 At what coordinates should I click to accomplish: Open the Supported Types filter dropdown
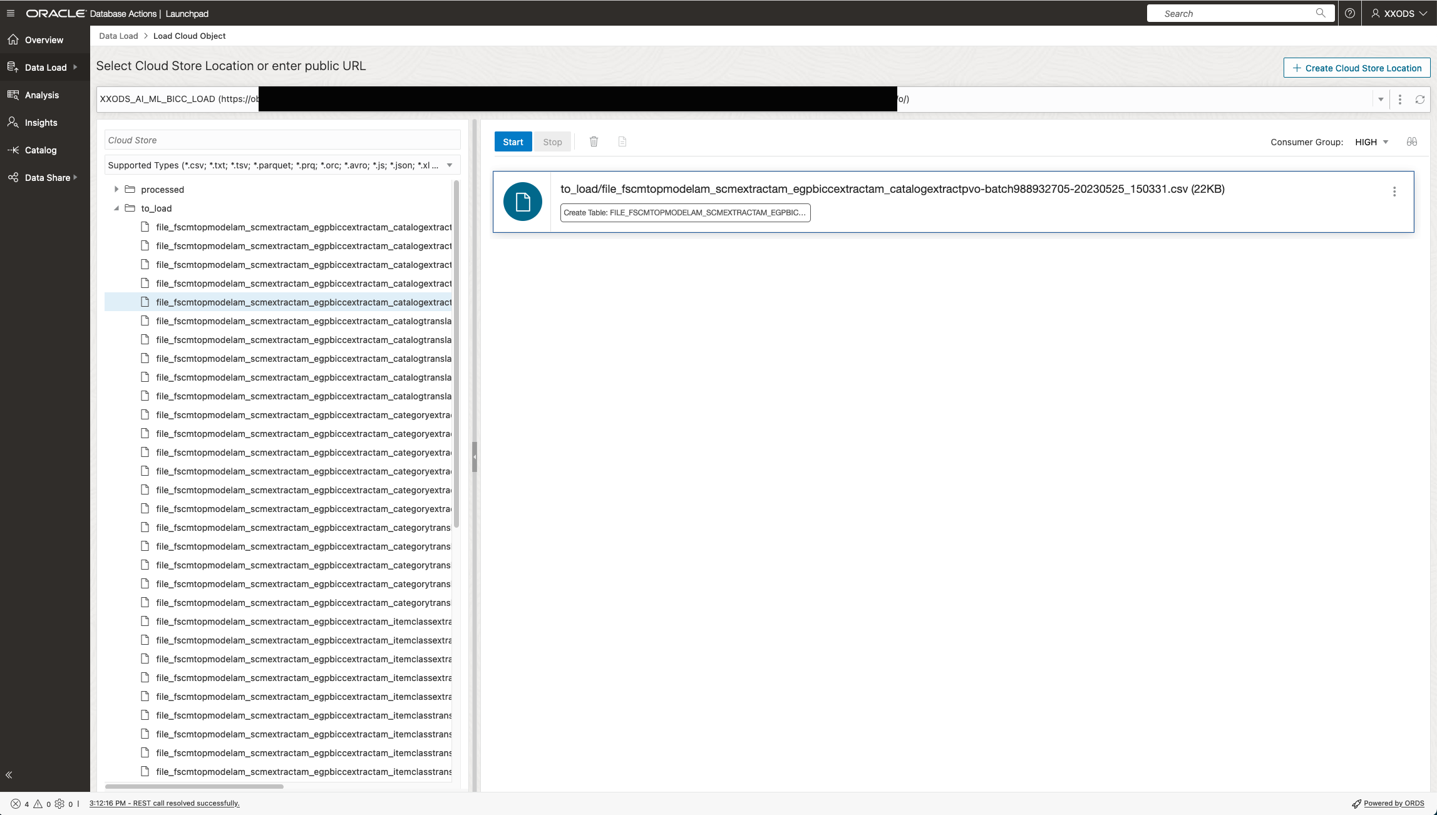450,165
